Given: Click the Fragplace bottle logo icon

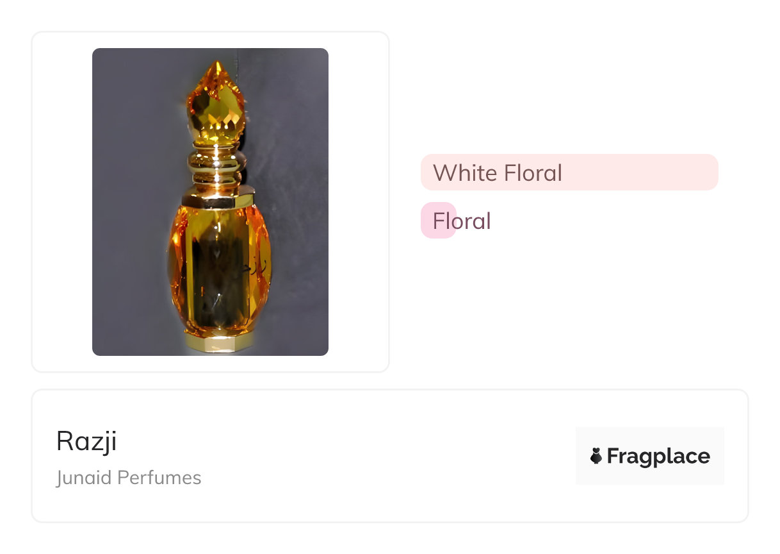Looking at the screenshot, I should 596,456.
